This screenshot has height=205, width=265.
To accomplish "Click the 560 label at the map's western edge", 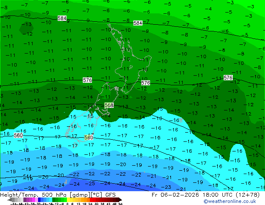I will pos(18,135).
